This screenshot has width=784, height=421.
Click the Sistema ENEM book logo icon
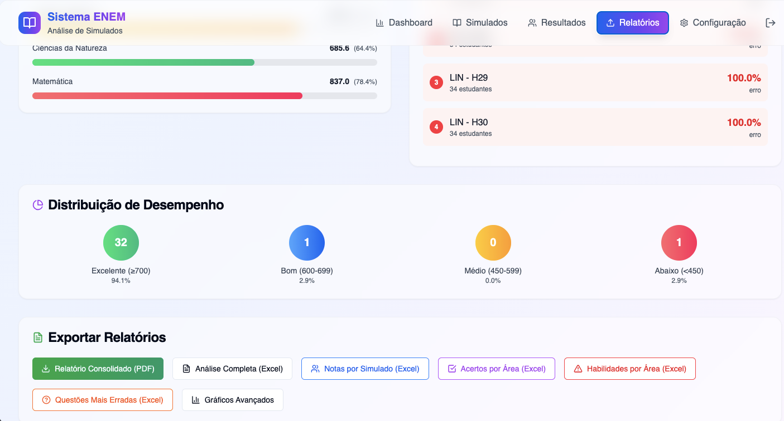(x=30, y=23)
